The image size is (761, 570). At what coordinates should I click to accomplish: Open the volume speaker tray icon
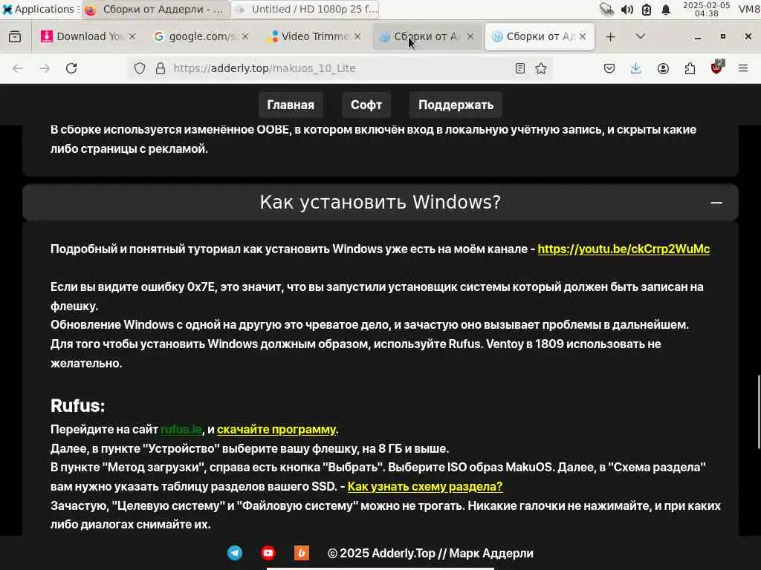click(626, 10)
